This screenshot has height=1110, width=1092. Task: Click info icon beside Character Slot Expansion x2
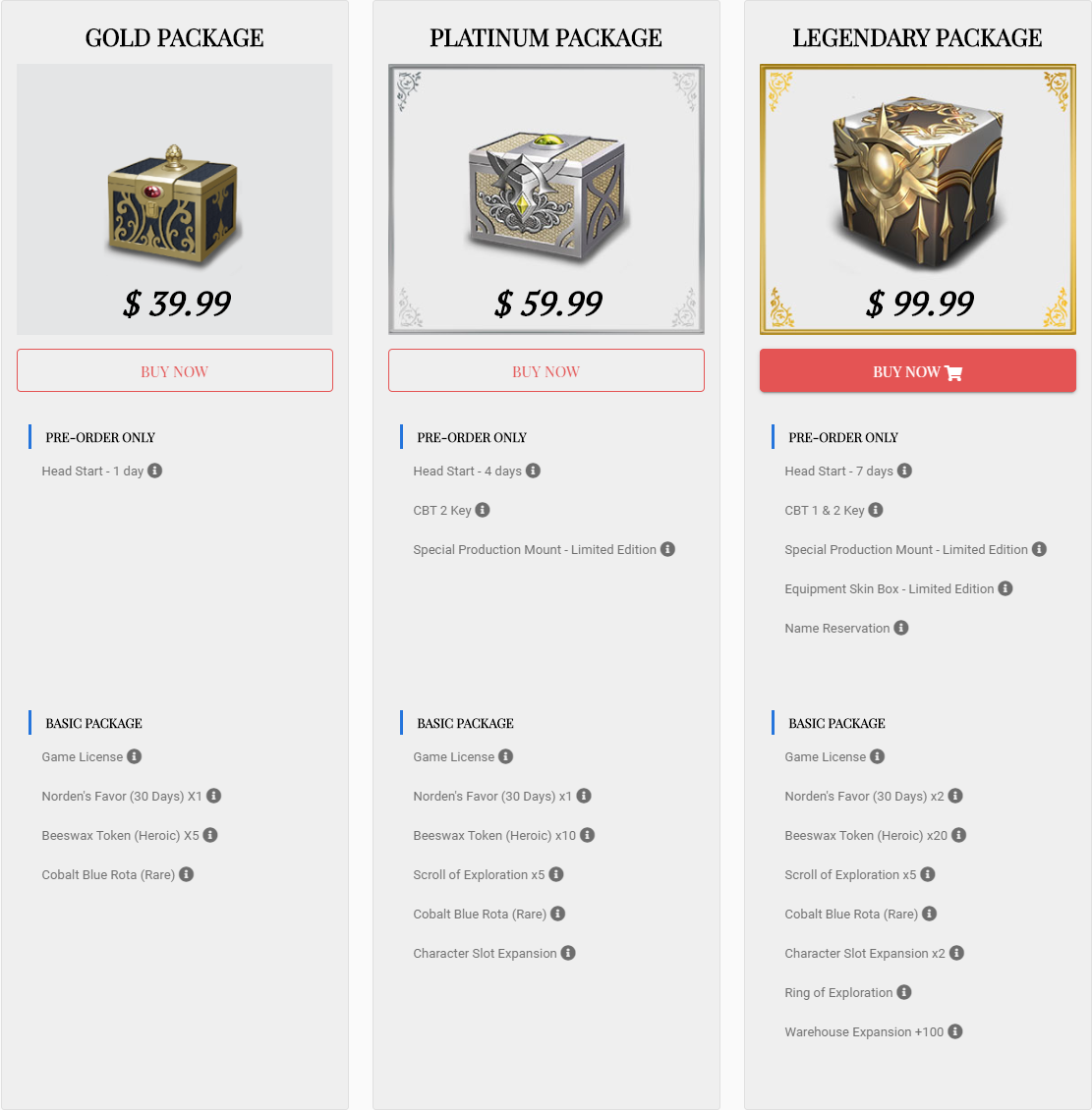[x=956, y=953]
